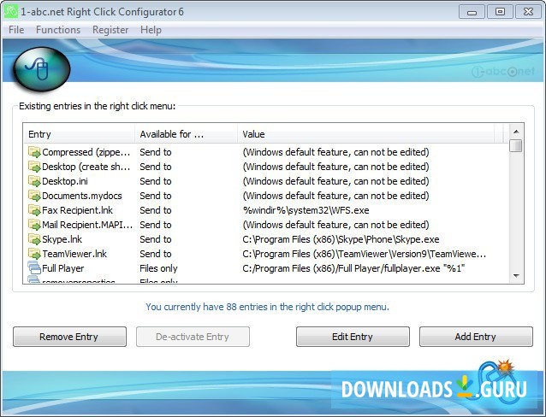Click 'Send to' in the Fax Recipient.lnk row
546x417 pixels.
point(156,210)
